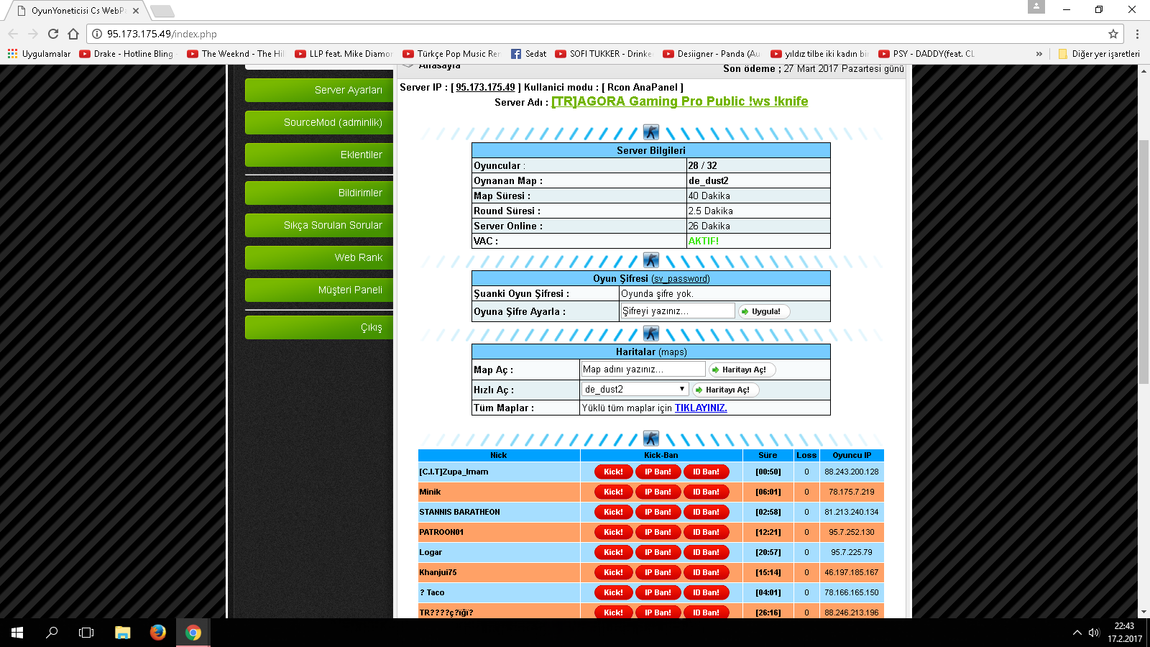Select the Eklentiler sidebar menu
1150x647 pixels.
(x=319, y=155)
